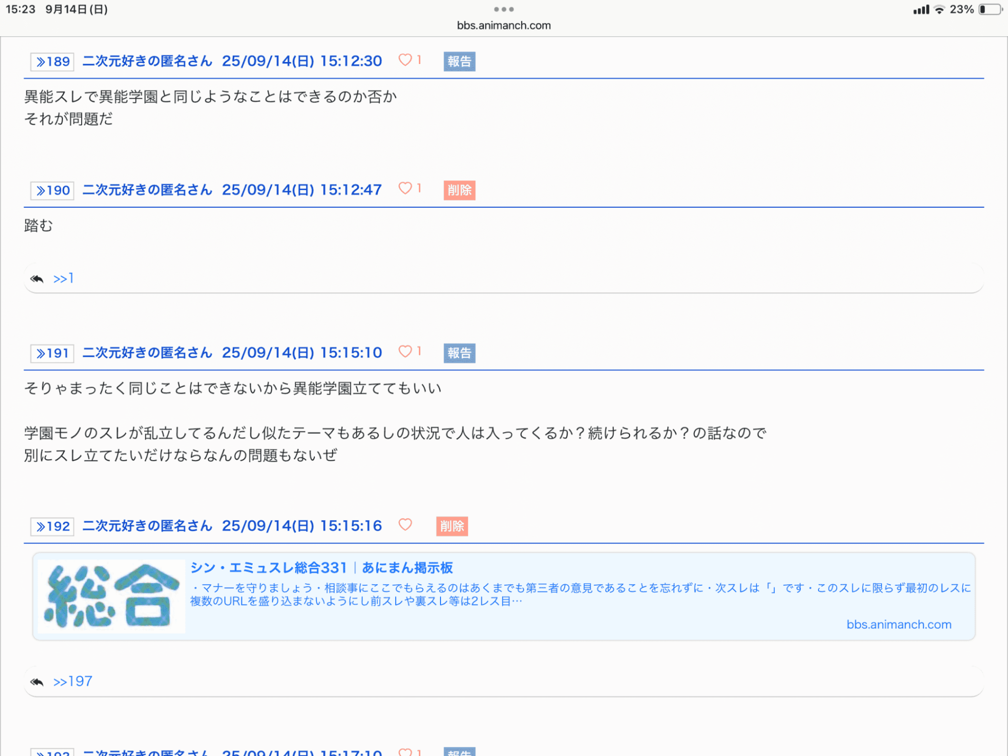Follow the >>1 reply reference link
The width and height of the screenshot is (1008, 756).
coord(64,279)
